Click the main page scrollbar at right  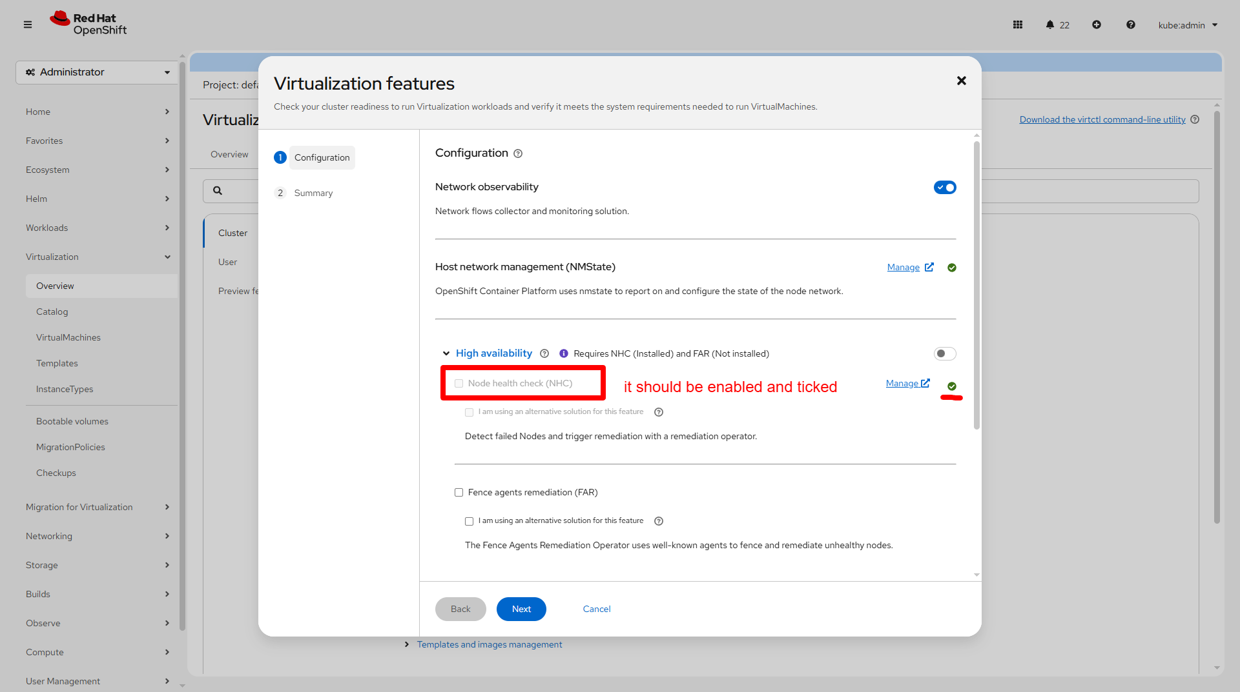(x=1217, y=317)
